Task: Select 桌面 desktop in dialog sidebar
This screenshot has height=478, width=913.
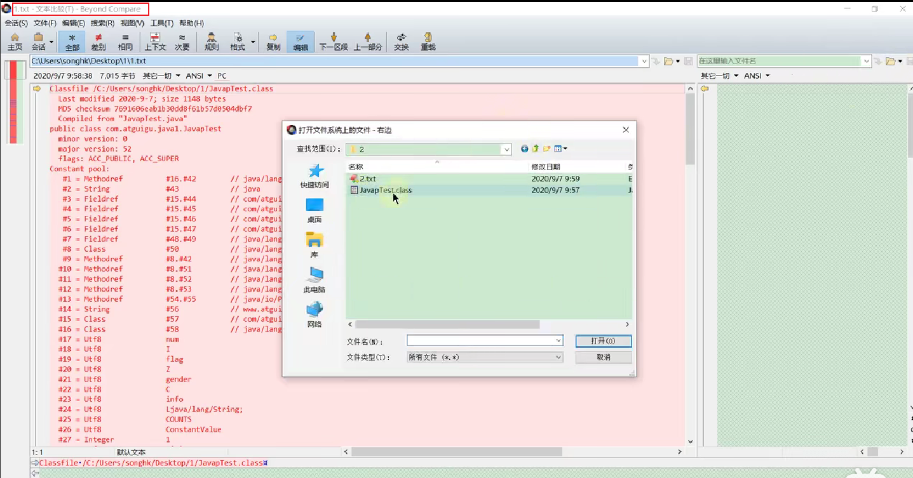Action: click(x=314, y=211)
